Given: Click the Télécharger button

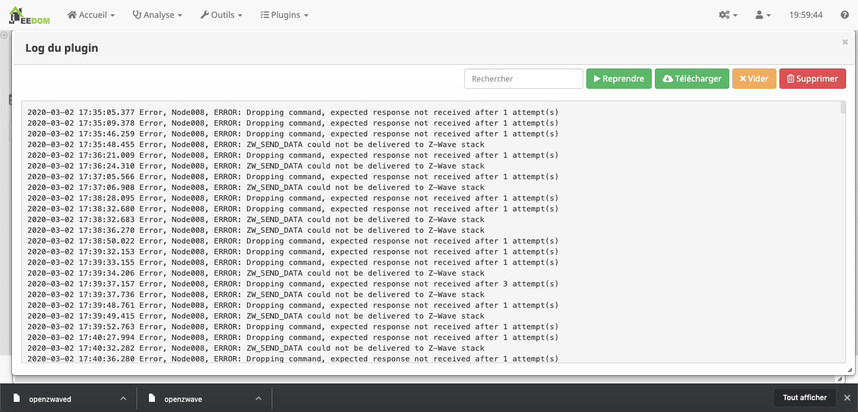Looking at the screenshot, I should coord(692,79).
